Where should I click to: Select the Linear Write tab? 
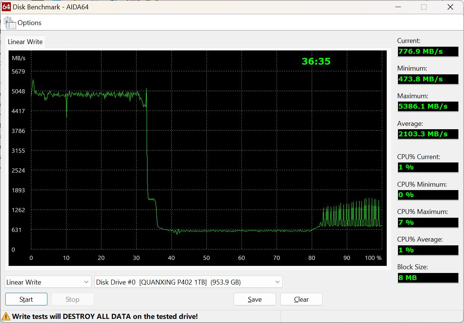coord(25,42)
